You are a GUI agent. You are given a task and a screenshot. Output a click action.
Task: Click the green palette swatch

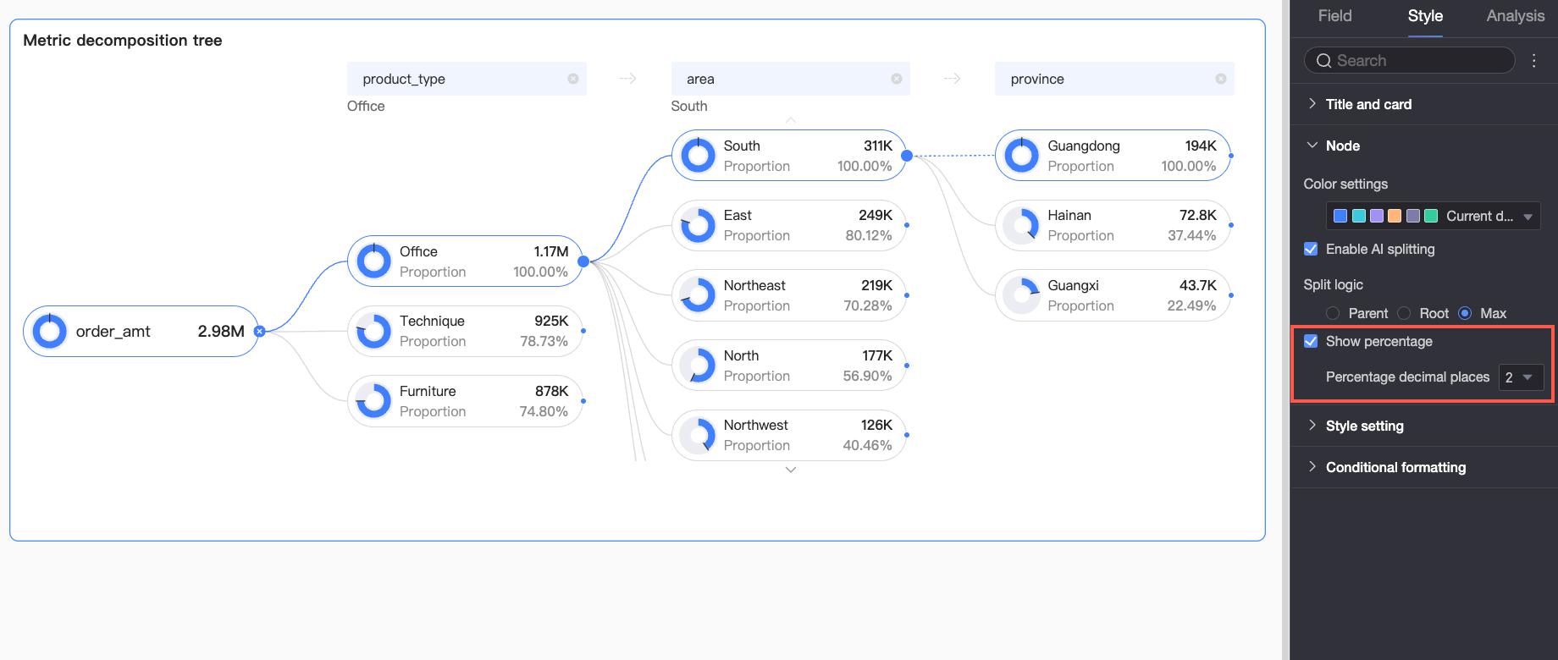pos(1431,216)
